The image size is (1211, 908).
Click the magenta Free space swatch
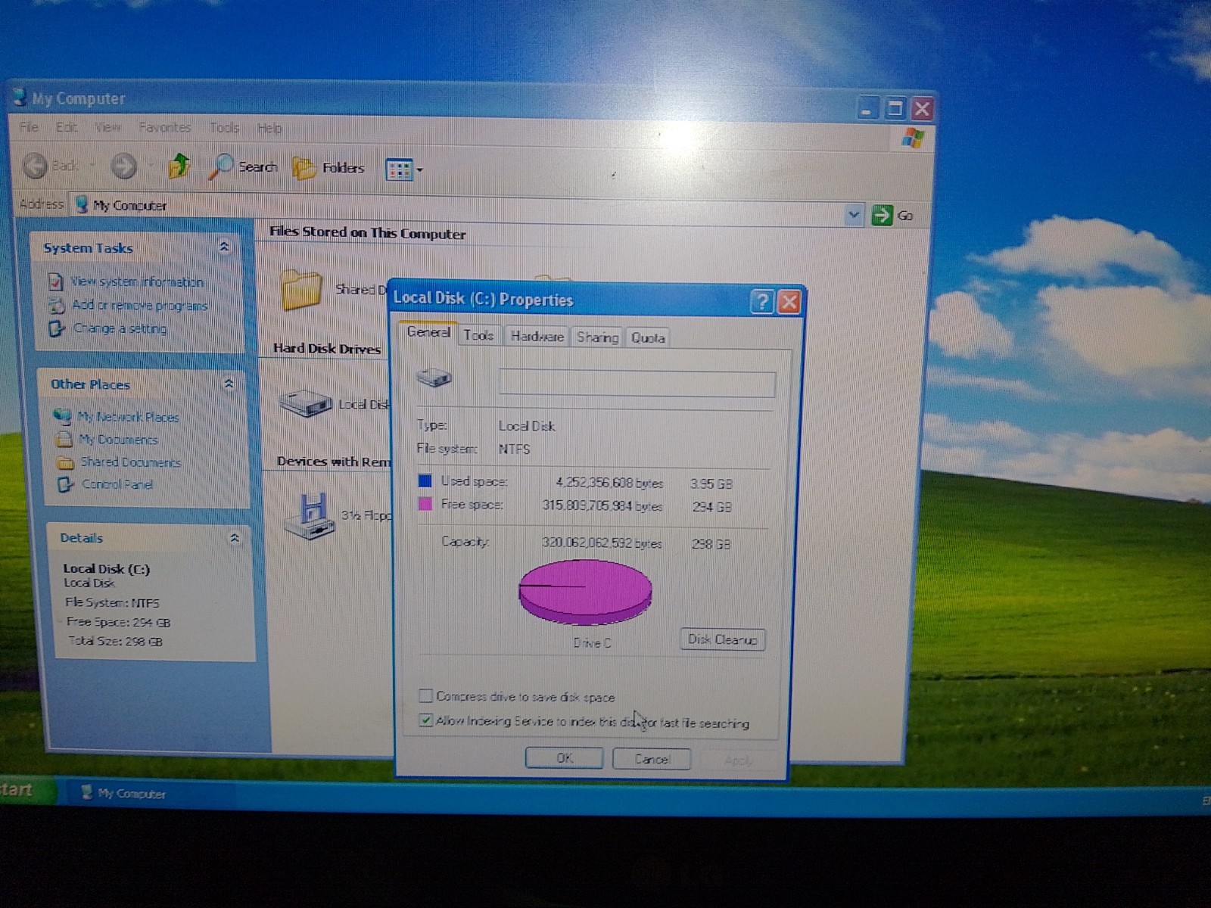coord(425,504)
